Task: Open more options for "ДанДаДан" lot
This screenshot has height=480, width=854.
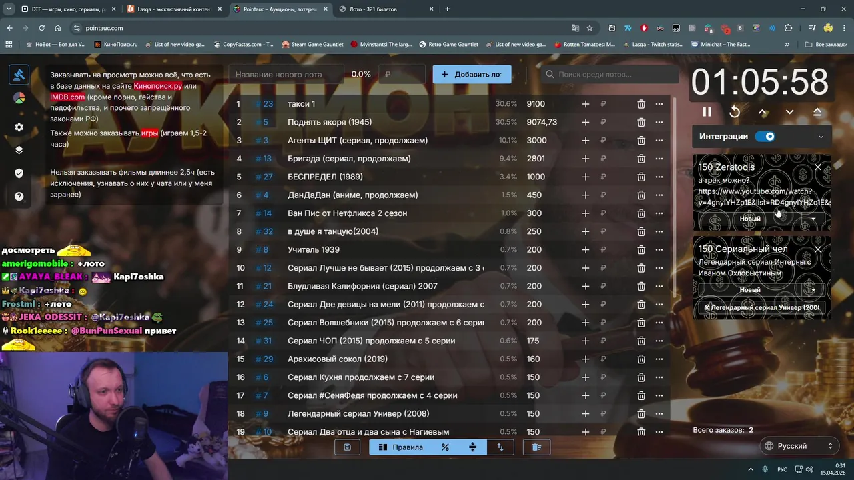Action: click(659, 195)
